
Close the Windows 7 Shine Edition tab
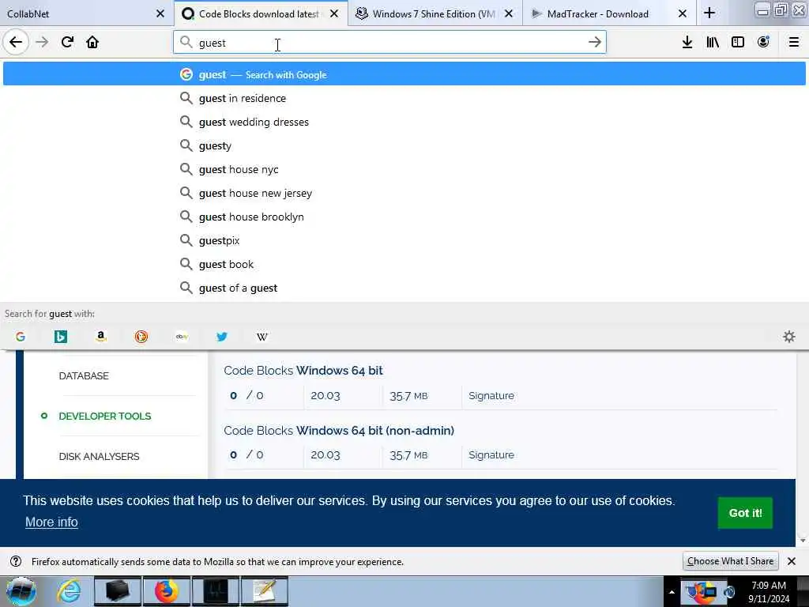pyautogui.click(x=509, y=13)
